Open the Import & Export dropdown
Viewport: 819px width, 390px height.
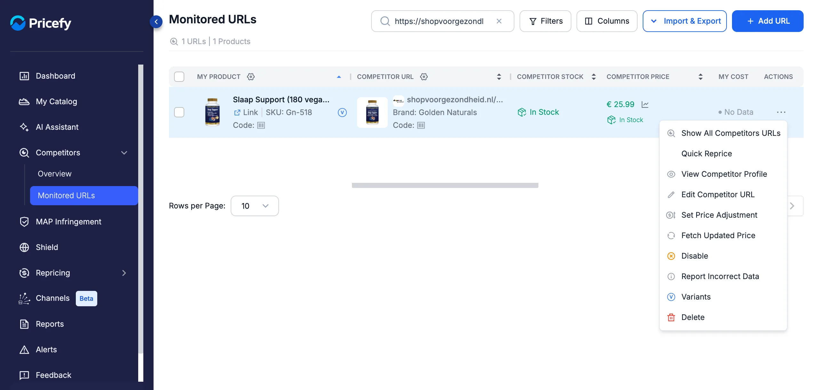(x=685, y=21)
